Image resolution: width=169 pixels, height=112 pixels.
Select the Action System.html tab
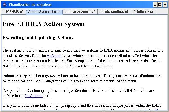[44, 12]
